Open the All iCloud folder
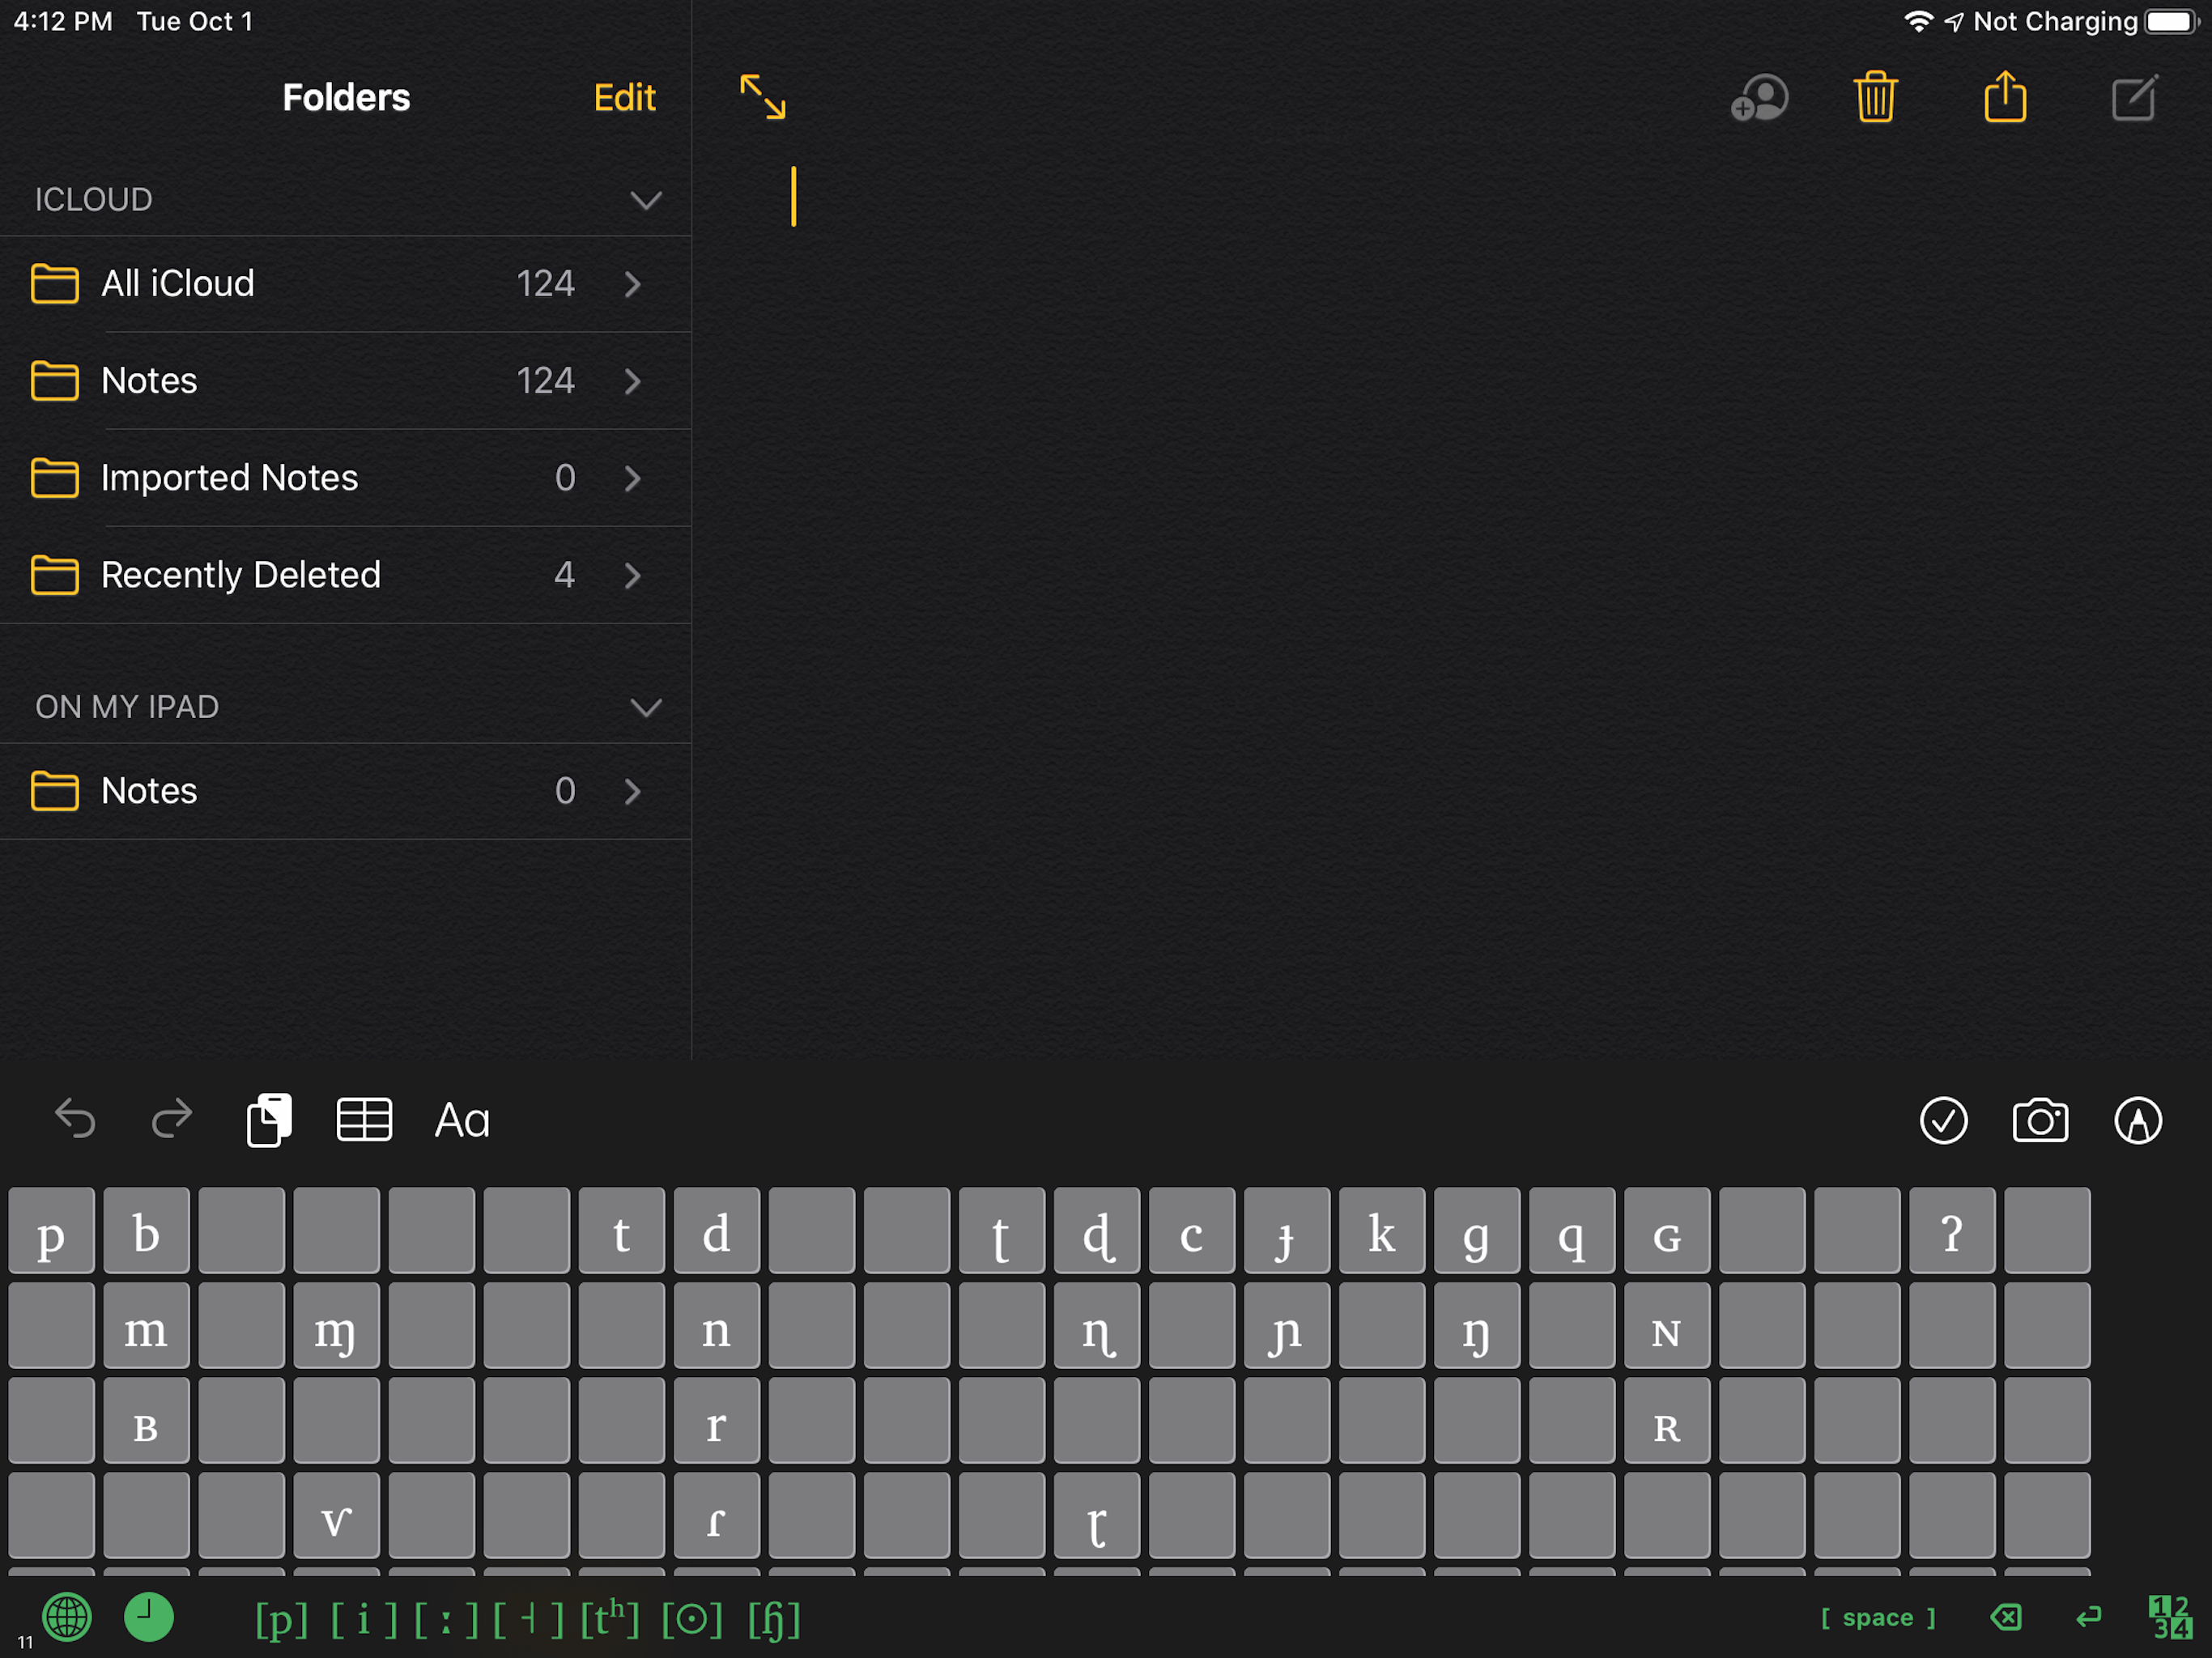 tap(345, 284)
